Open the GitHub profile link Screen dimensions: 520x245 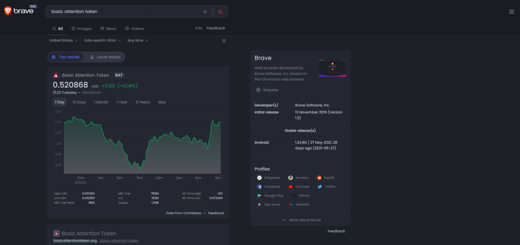(300, 195)
